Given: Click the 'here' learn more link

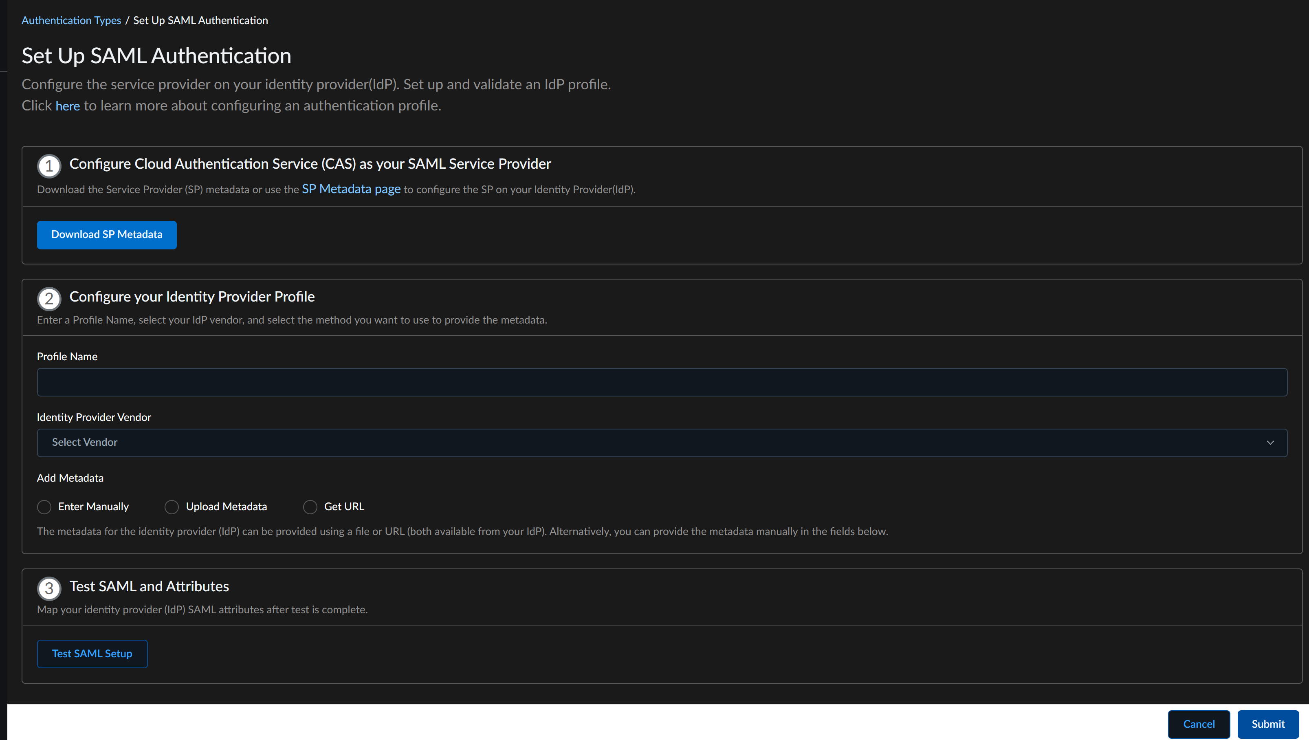Looking at the screenshot, I should (68, 106).
